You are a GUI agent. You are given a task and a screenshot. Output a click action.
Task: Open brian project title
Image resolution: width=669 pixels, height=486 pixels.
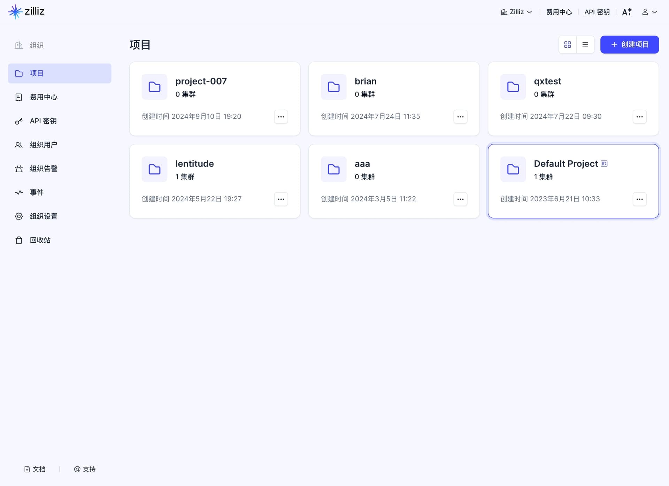point(366,81)
